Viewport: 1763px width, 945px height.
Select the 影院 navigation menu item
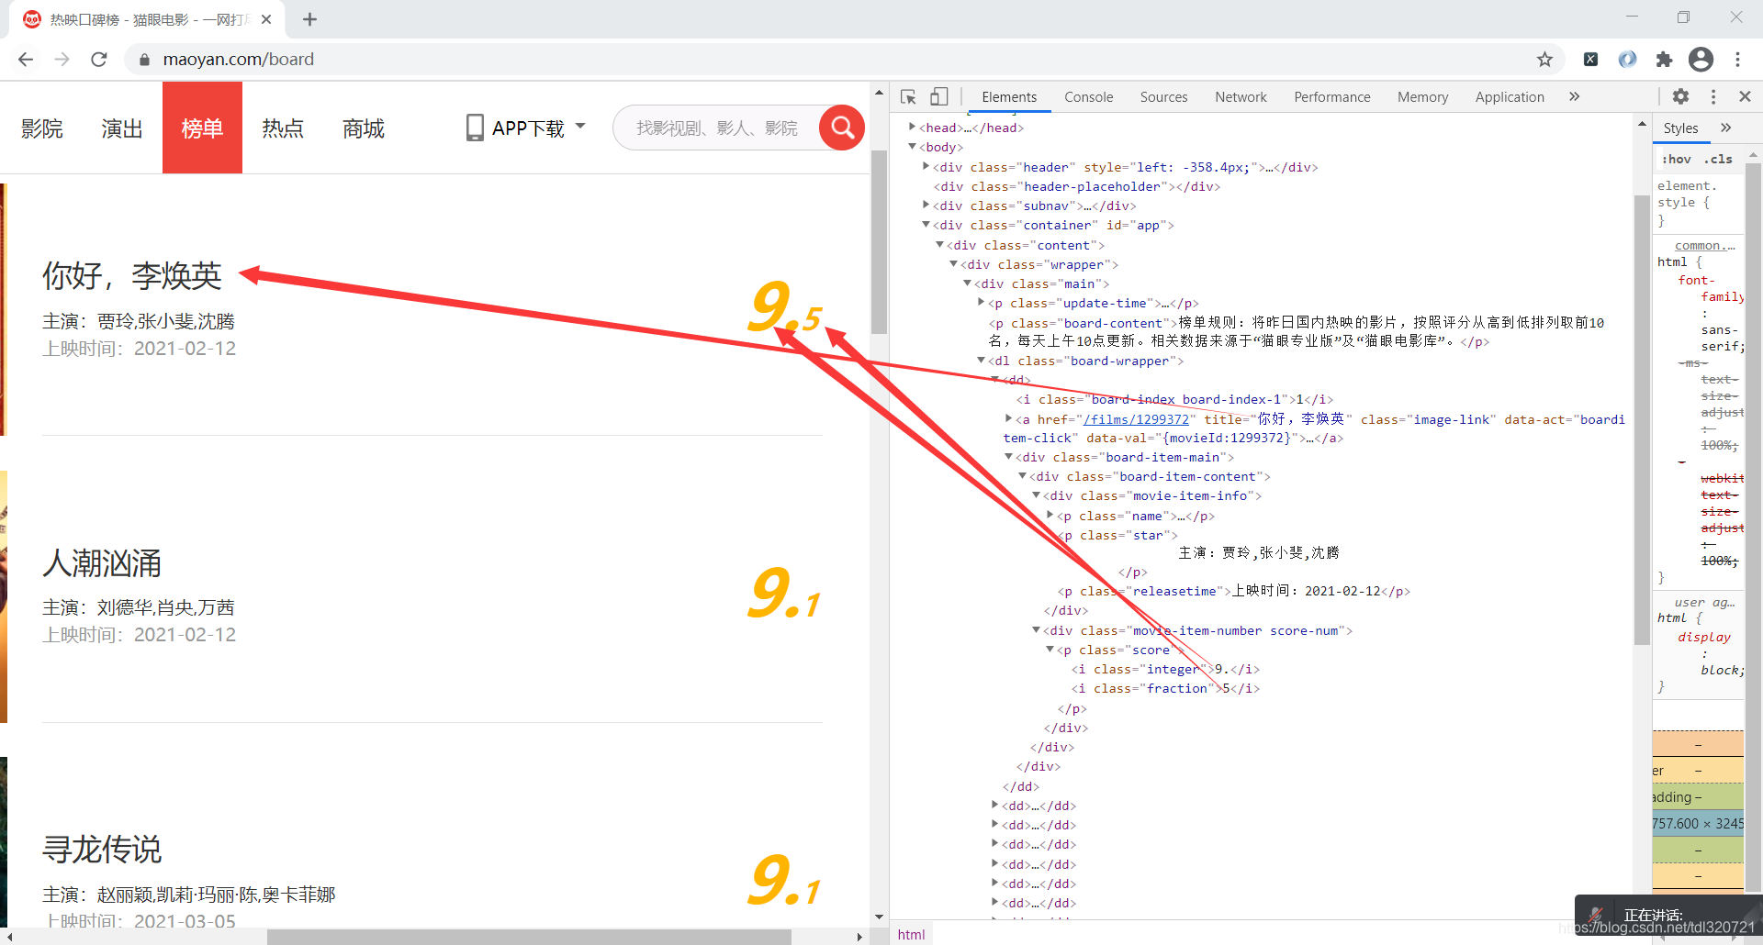pyautogui.click(x=42, y=128)
